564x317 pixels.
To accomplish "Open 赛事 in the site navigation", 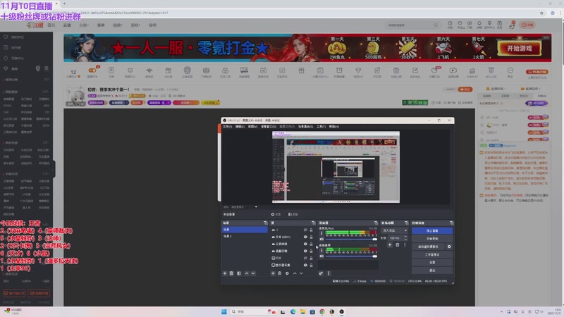I will (x=101, y=25).
